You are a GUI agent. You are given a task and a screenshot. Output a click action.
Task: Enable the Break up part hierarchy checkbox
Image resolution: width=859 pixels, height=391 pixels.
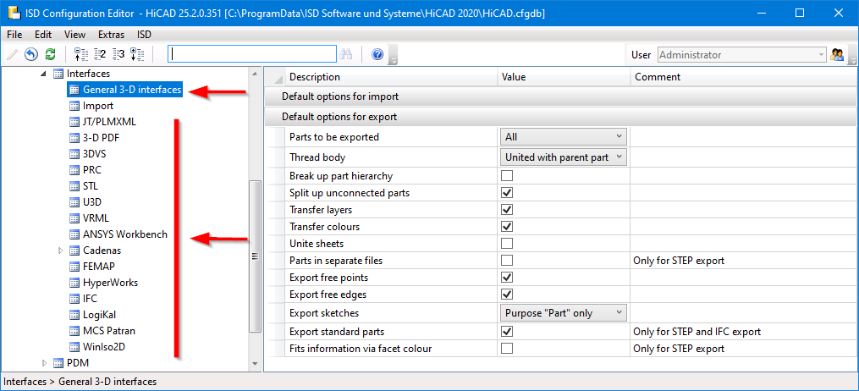507,176
